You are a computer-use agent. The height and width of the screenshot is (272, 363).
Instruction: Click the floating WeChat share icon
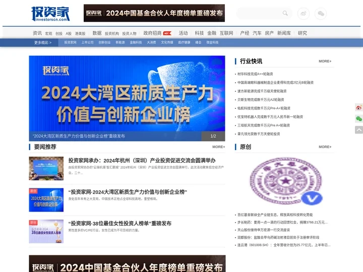[x=359, y=119]
